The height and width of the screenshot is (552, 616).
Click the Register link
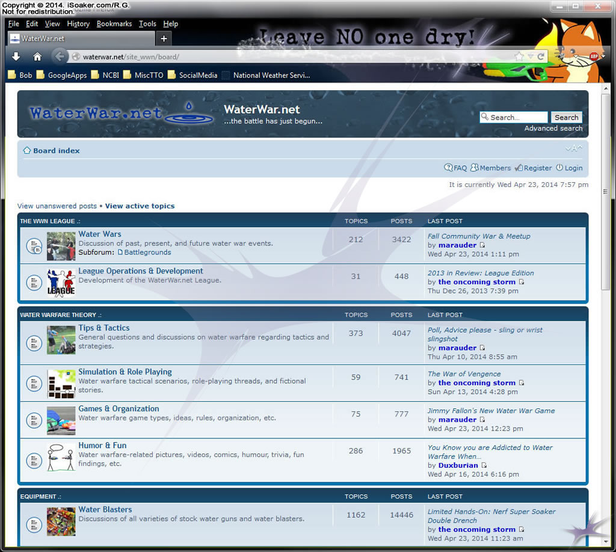tap(533, 168)
